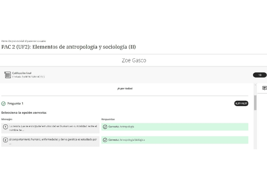Click the scrollbar up arrow
The image size is (267, 189).
click(x=255, y=85)
